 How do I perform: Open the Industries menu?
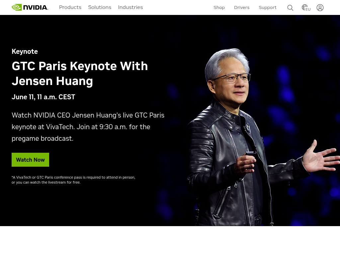[x=130, y=7]
